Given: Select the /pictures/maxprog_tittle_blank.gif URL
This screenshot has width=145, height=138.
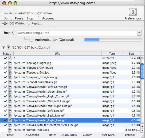Looking at the screenshot, I should point(36,77).
